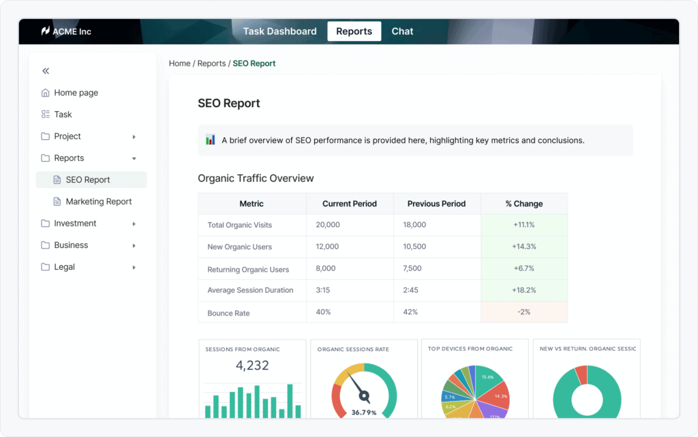Click the Organic Traffic Overview heading

[256, 178]
